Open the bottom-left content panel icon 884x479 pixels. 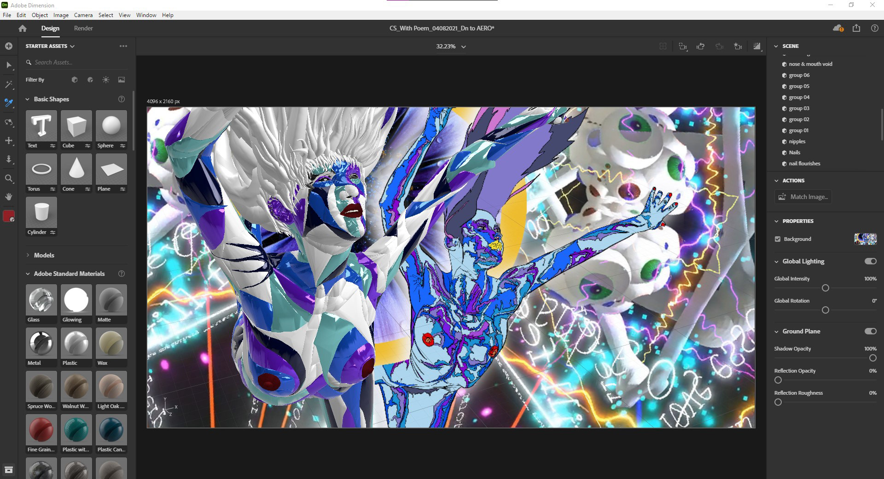pyautogui.click(x=9, y=470)
